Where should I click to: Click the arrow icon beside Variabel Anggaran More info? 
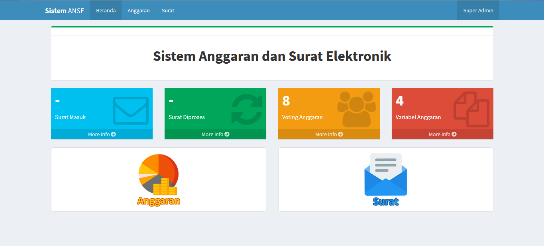click(454, 135)
